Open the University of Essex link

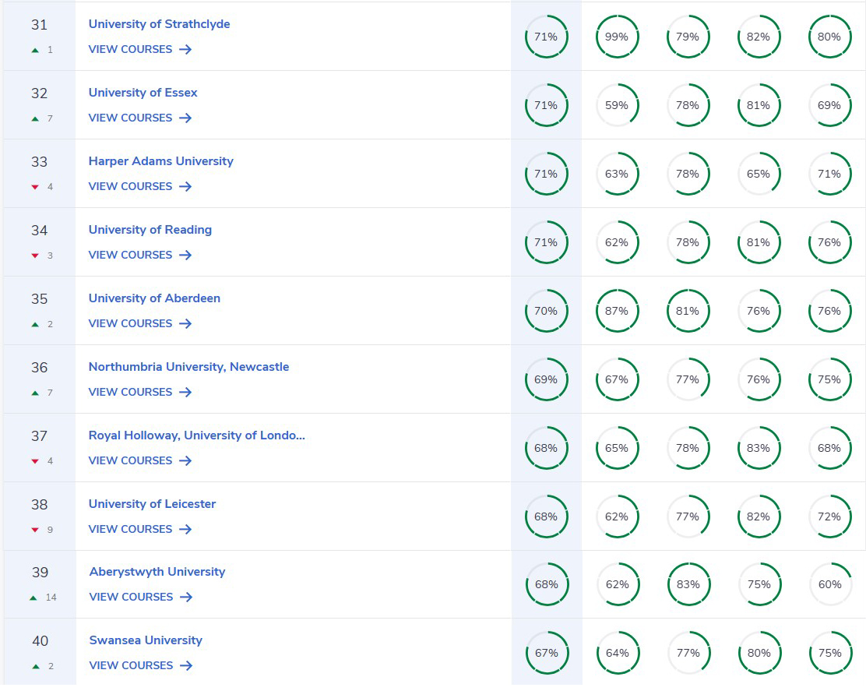[x=143, y=93]
